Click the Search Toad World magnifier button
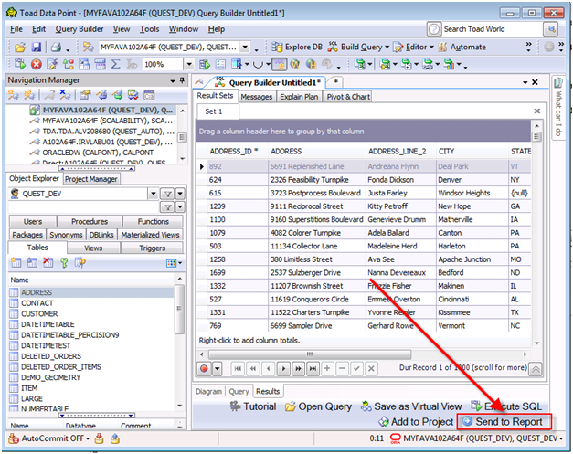Image resolution: width=573 pixels, height=454 pixels. click(551, 29)
